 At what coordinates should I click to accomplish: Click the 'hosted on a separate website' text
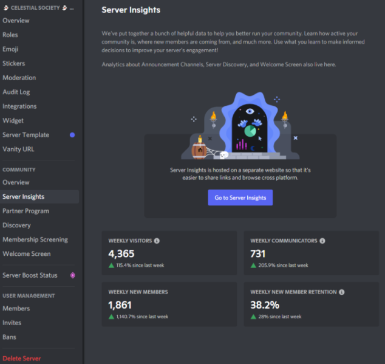click(x=240, y=174)
